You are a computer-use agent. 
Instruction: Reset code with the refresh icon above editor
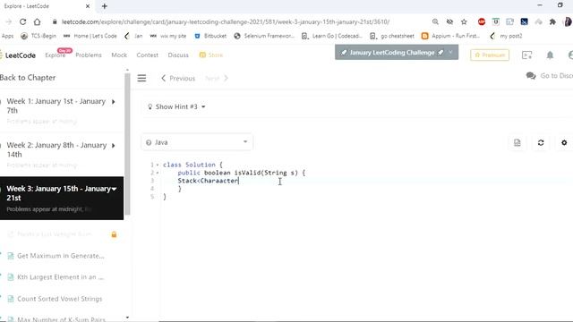tap(541, 143)
